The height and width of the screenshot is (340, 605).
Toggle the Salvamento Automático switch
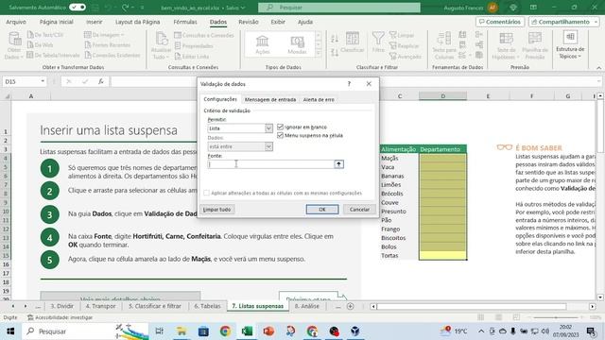pos(78,8)
